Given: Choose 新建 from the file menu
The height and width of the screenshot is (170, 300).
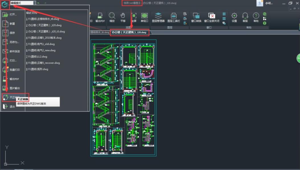Looking at the screenshot, I should pyautogui.click(x=13, y=24).
